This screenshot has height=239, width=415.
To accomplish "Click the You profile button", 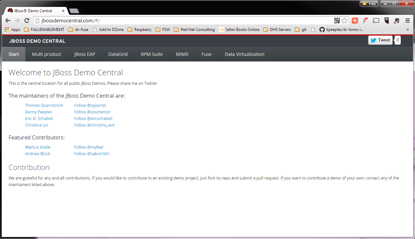I will pos(369,3).
